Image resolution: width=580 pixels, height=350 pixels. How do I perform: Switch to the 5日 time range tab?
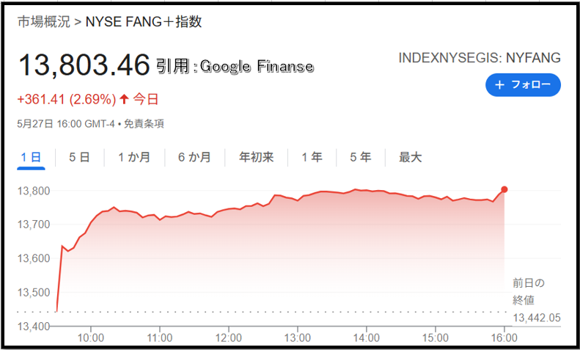(x=79, y=157)
